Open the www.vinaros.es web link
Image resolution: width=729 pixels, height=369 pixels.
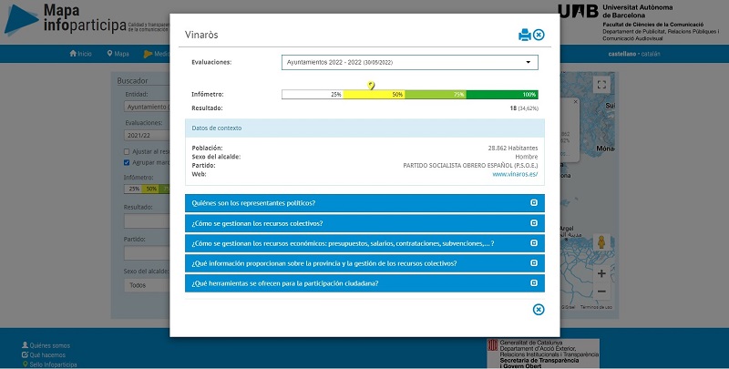(515, 174)
